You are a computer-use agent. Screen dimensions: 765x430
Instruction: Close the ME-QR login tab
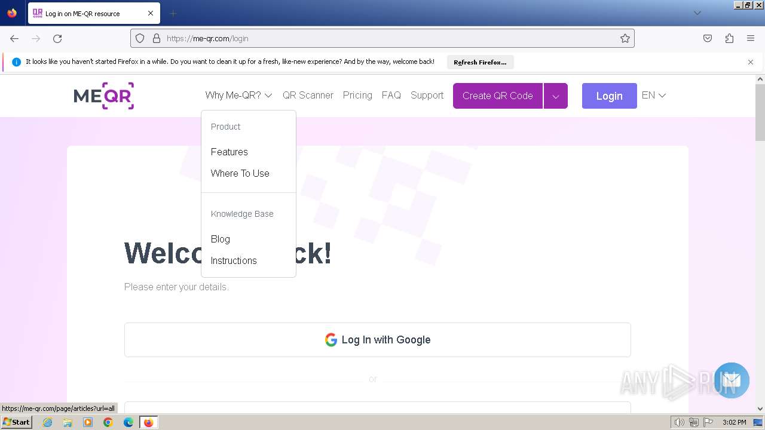(x=151, y=13)
